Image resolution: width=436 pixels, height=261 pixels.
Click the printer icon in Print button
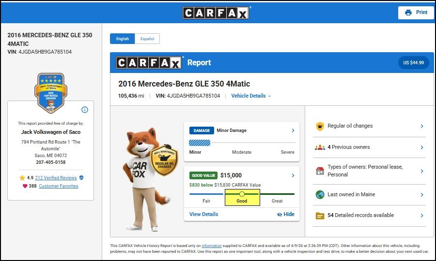(408, 13)
